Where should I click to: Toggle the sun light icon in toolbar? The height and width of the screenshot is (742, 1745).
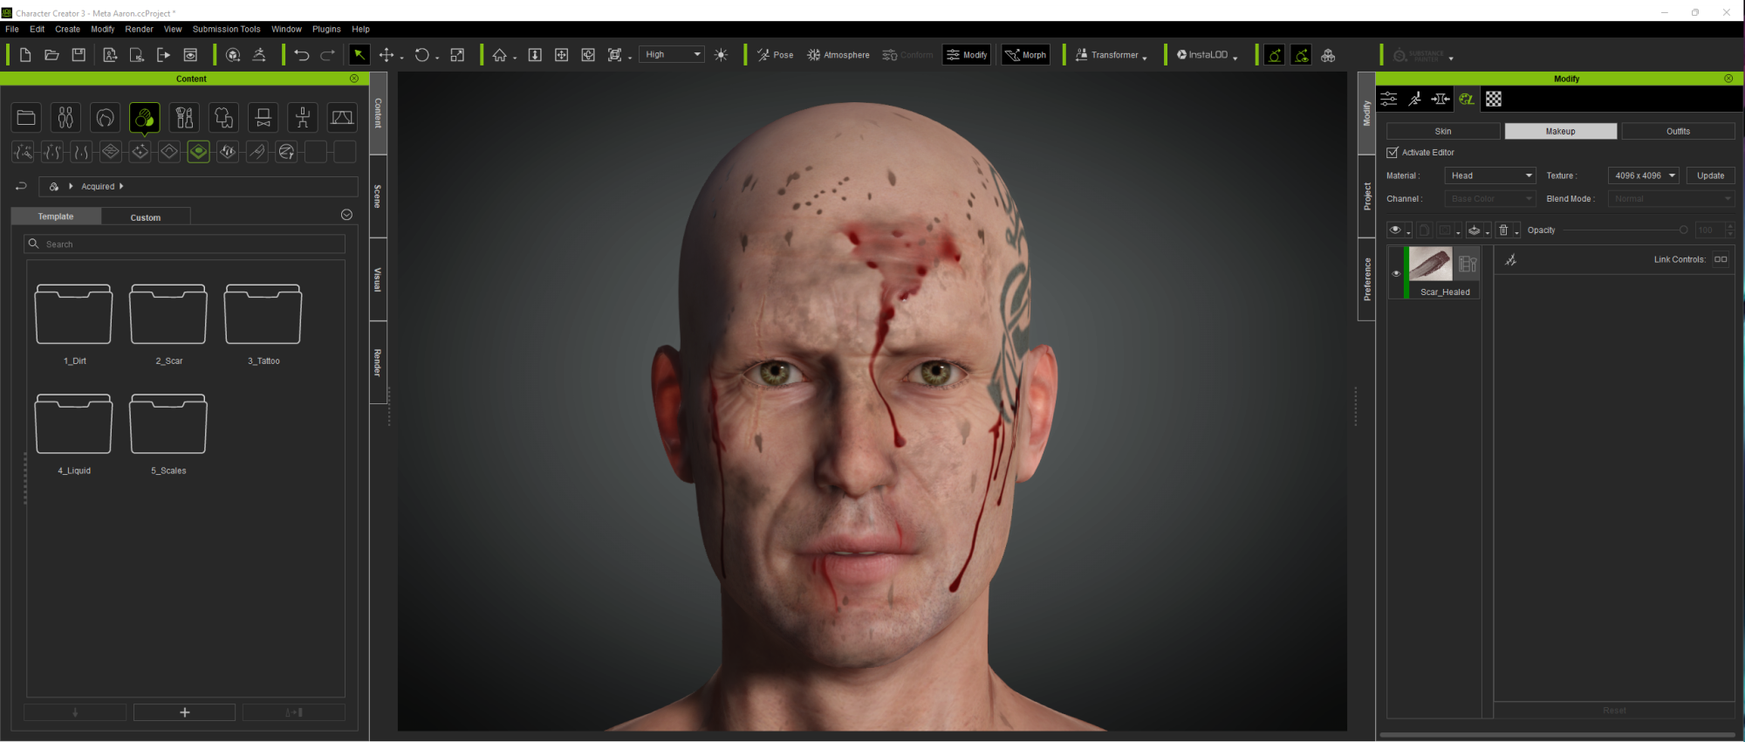[721, 55]
